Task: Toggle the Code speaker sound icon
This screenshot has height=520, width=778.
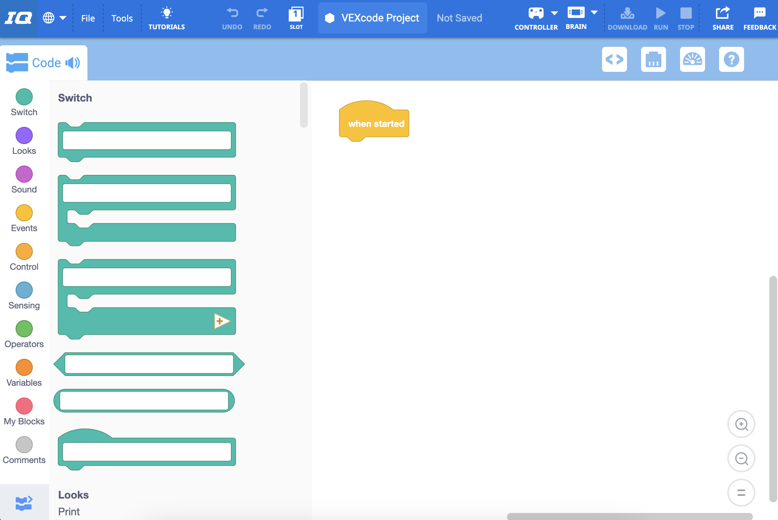Action: tap(73, 63)
